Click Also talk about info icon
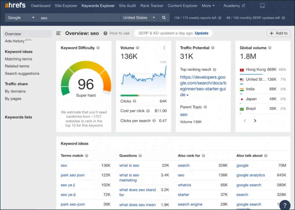The width and height of the screenshot is (295, 210). 265,156
